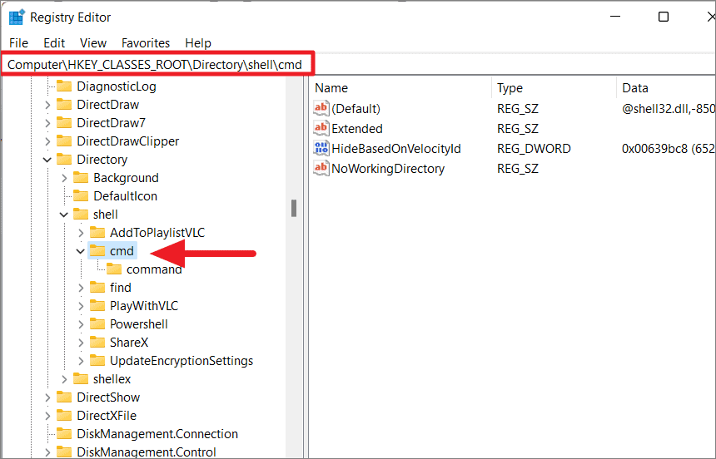Select the DirectDraw folder icon
716x459 pixels.
point(64,105)
